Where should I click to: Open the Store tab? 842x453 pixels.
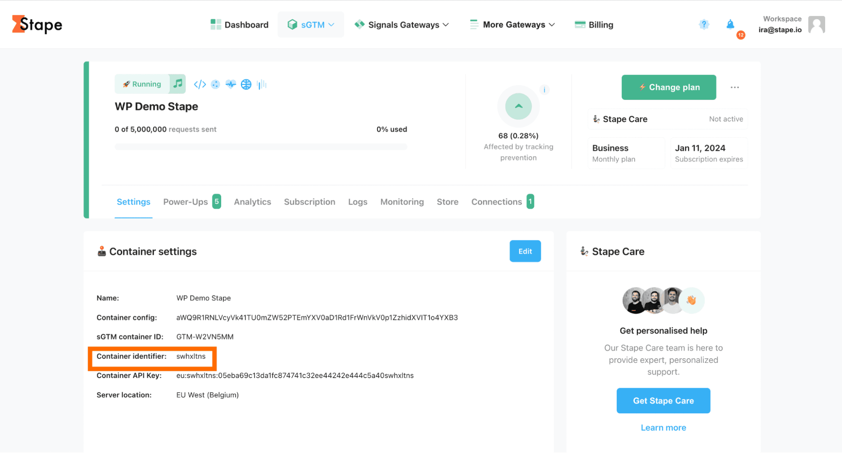(x=447, y=202)
